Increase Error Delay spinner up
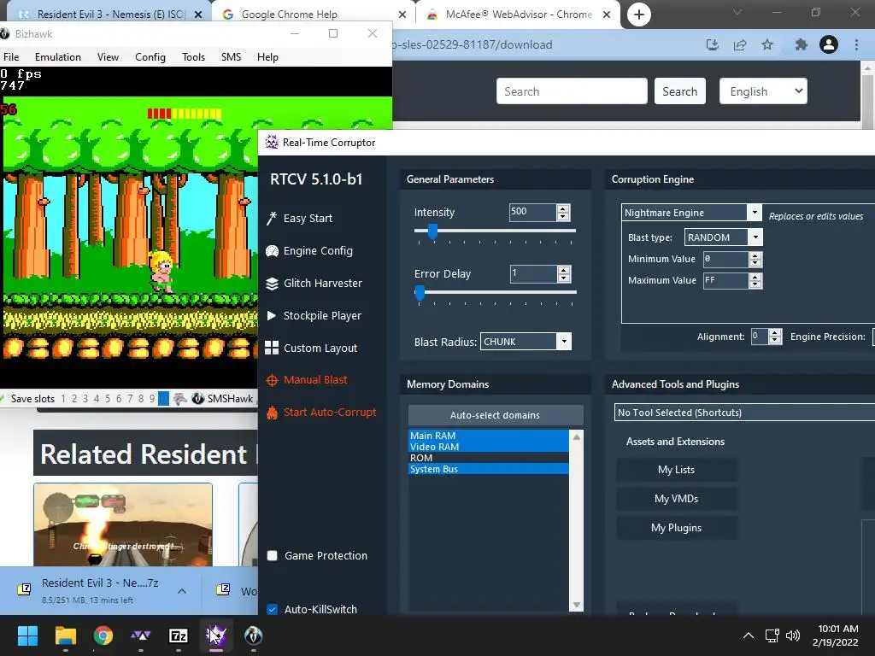 click(564, 271)
